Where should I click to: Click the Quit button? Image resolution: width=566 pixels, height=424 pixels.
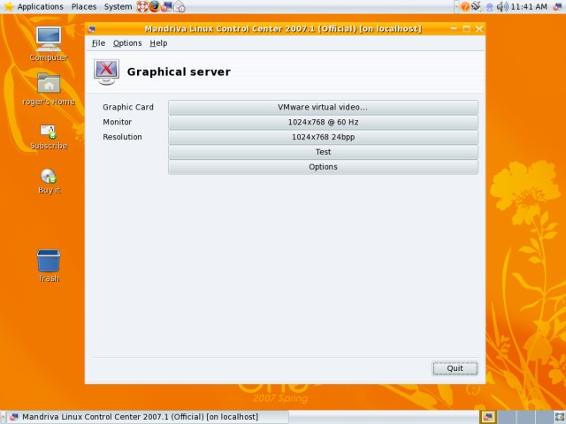[455, 368]
